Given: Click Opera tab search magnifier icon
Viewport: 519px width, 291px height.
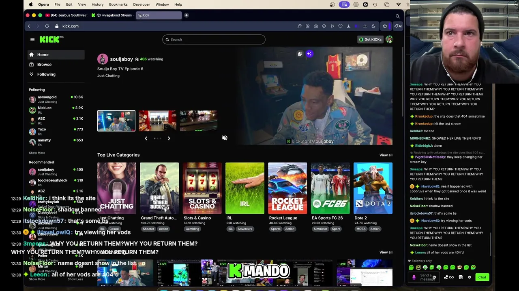Looking at the screenshot, I should pyautogui.click(x=398, y=16).
